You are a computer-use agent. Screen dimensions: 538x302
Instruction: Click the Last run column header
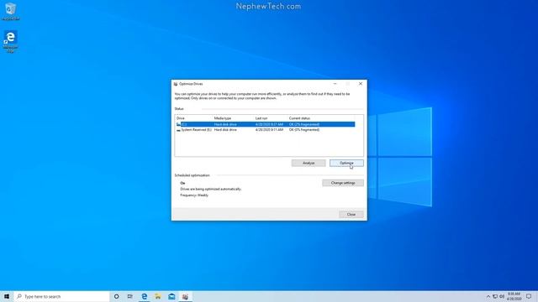(x=261, y=118)
